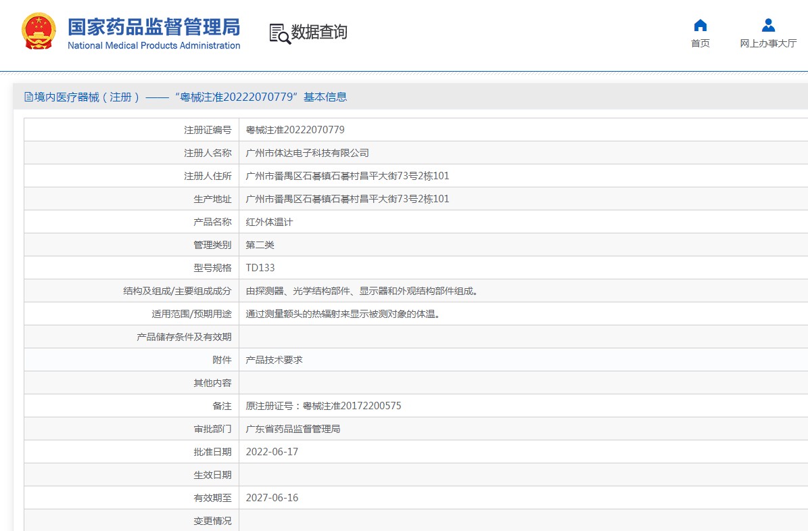The image size is (808, 531).
Task: Click the 注册人名称 row label
Action: 208,153
